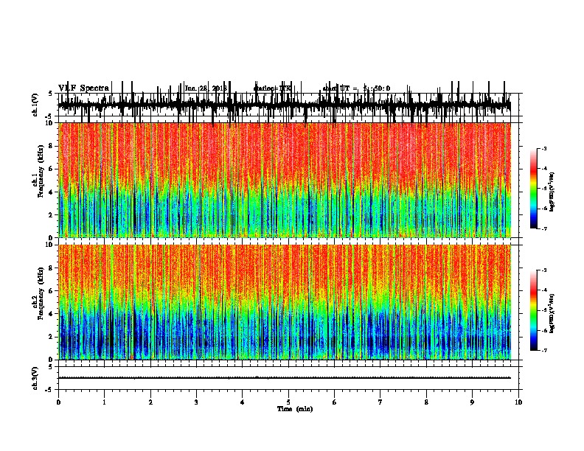The height and width of the screenshot is (451, 584).
Task: Click the ch.1 spectrogram color bar
Action: [x=533, y=189]
